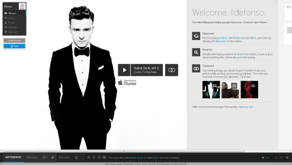Follow the Discover link in the description

tap(221, 41)
